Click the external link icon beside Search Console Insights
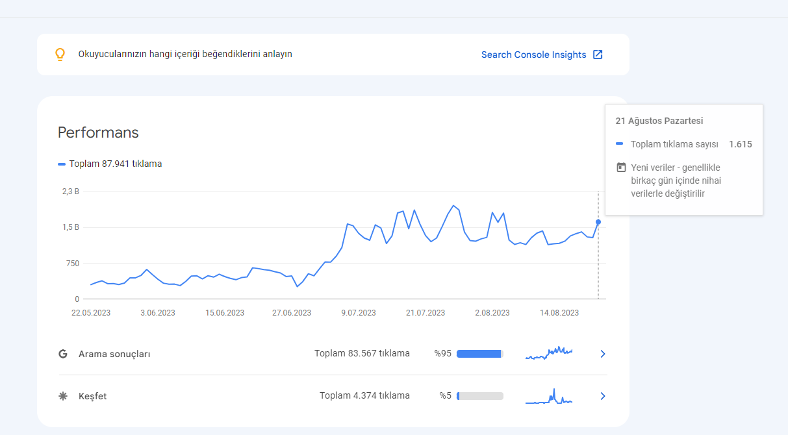The height and width of the screenshot is (435, 788). [x=598, y=55]
